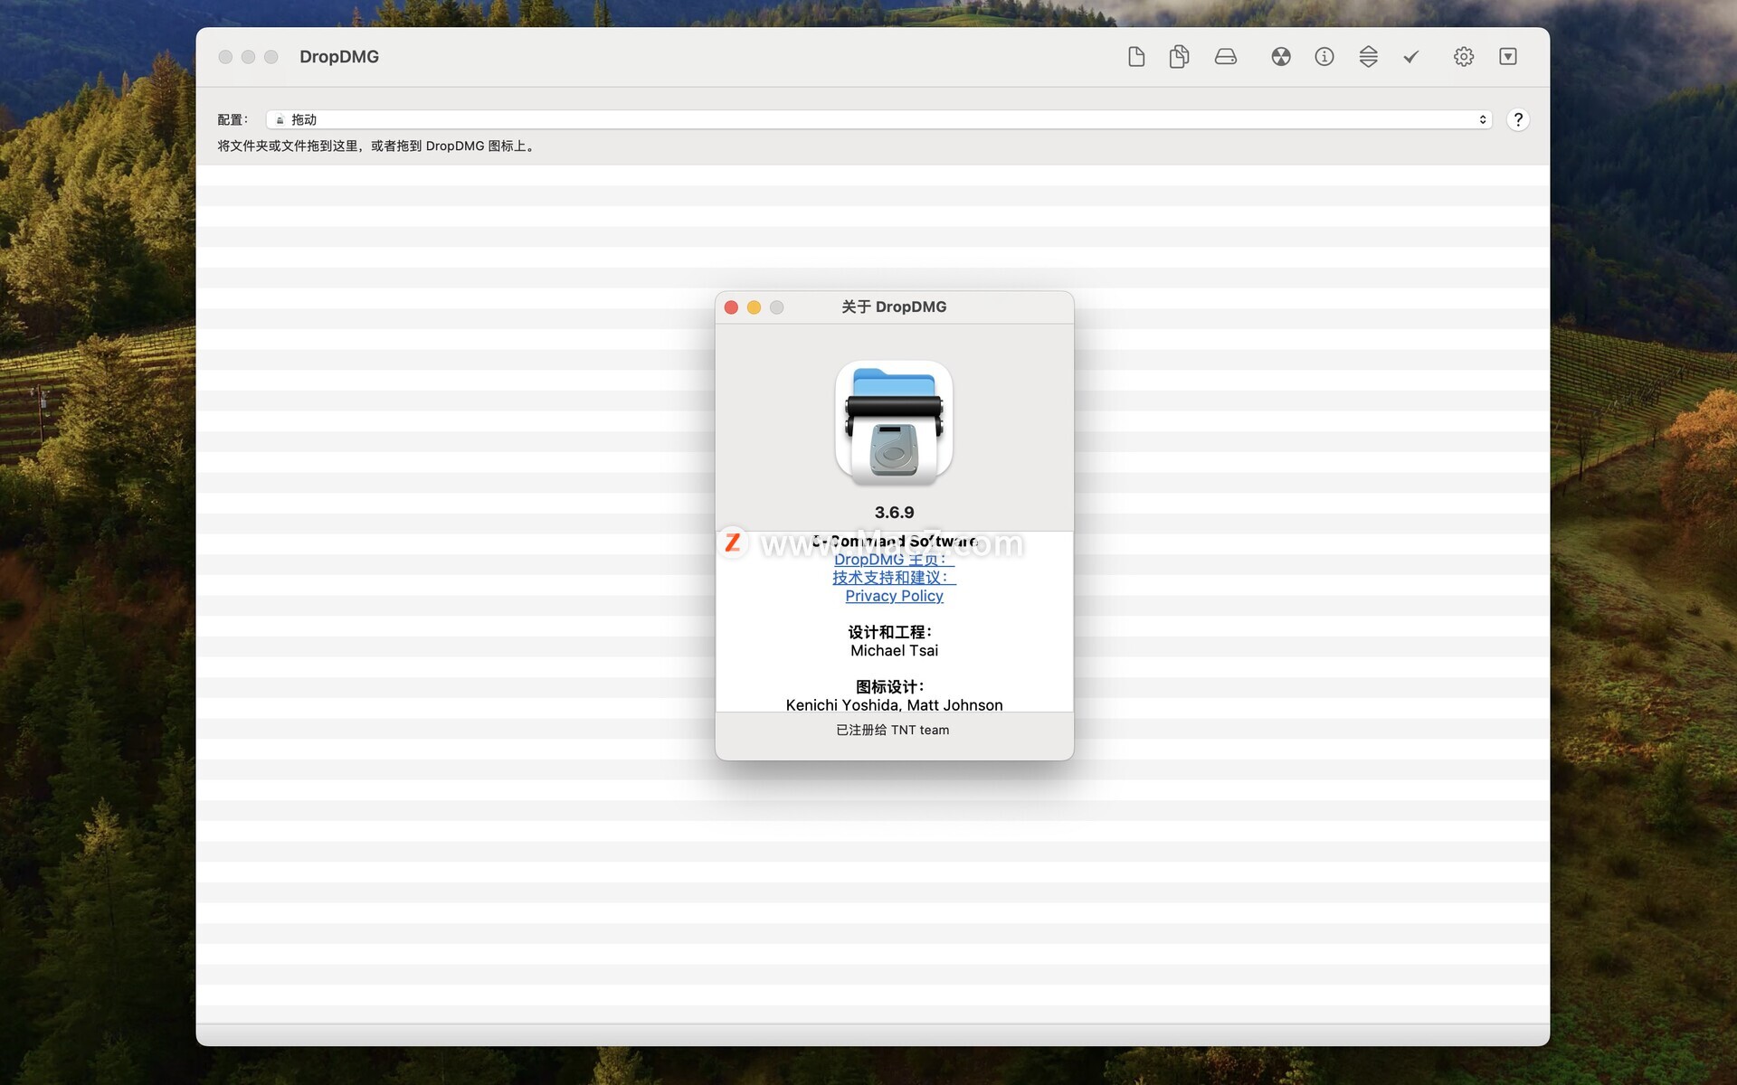Click the 关于 DropDMG title bar text

pyautogui.click(x=894, y=307)
